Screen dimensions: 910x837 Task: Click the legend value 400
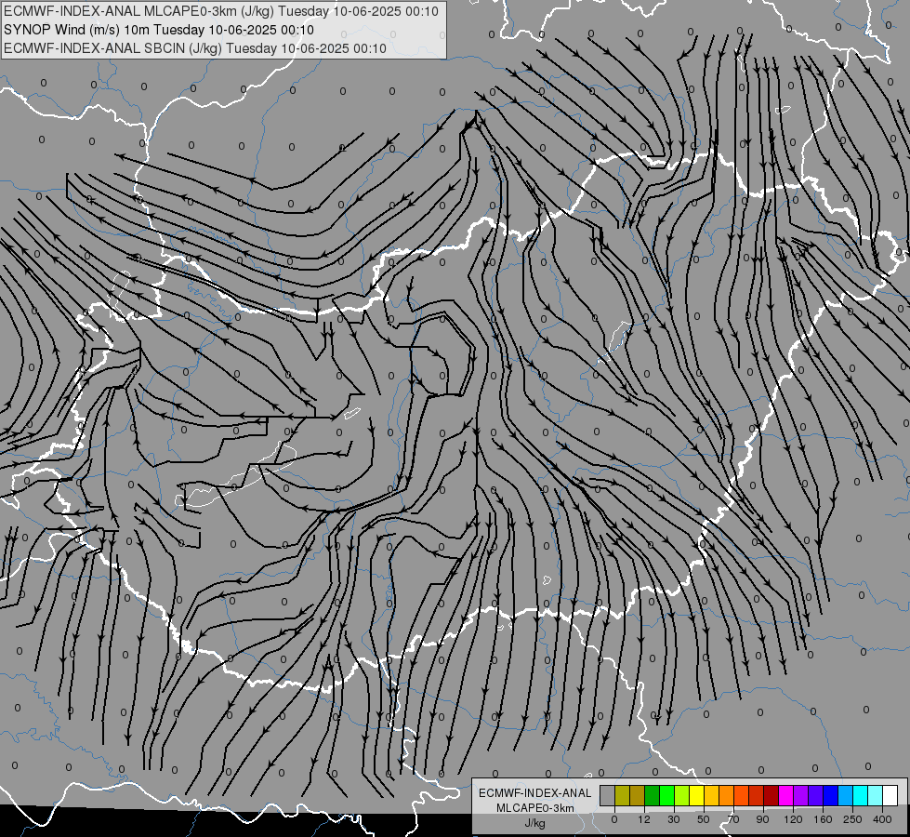[x=882, y=819]
